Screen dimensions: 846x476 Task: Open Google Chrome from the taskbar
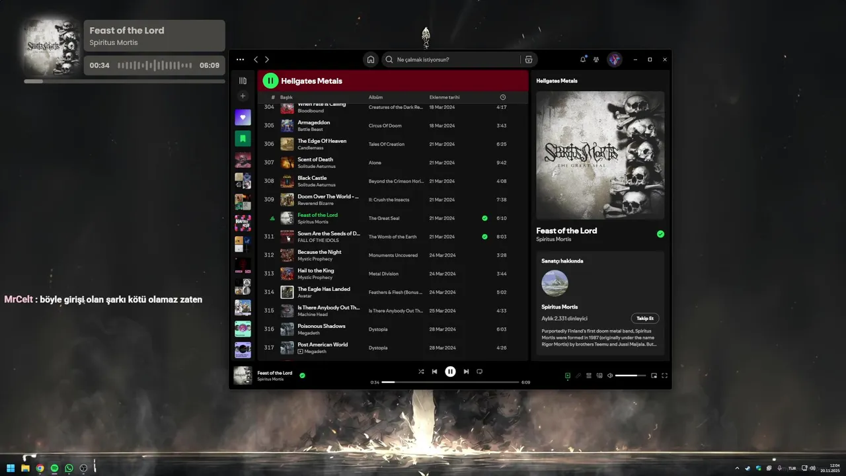click(x=40, y=468)
